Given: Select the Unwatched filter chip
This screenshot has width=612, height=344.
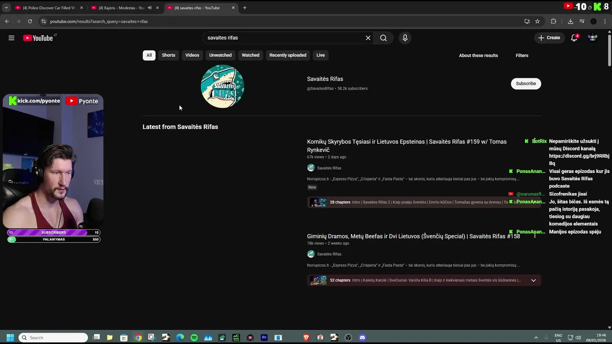Looking at the screenshot, I should [220, 55].
